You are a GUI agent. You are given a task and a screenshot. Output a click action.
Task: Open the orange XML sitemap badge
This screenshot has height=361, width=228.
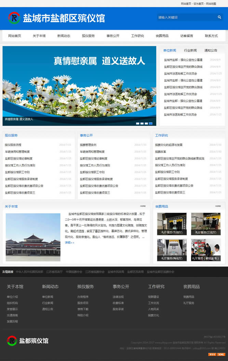pos(221,354)
